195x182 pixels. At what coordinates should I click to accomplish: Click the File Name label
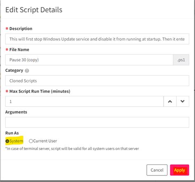(x=19, y=50)
